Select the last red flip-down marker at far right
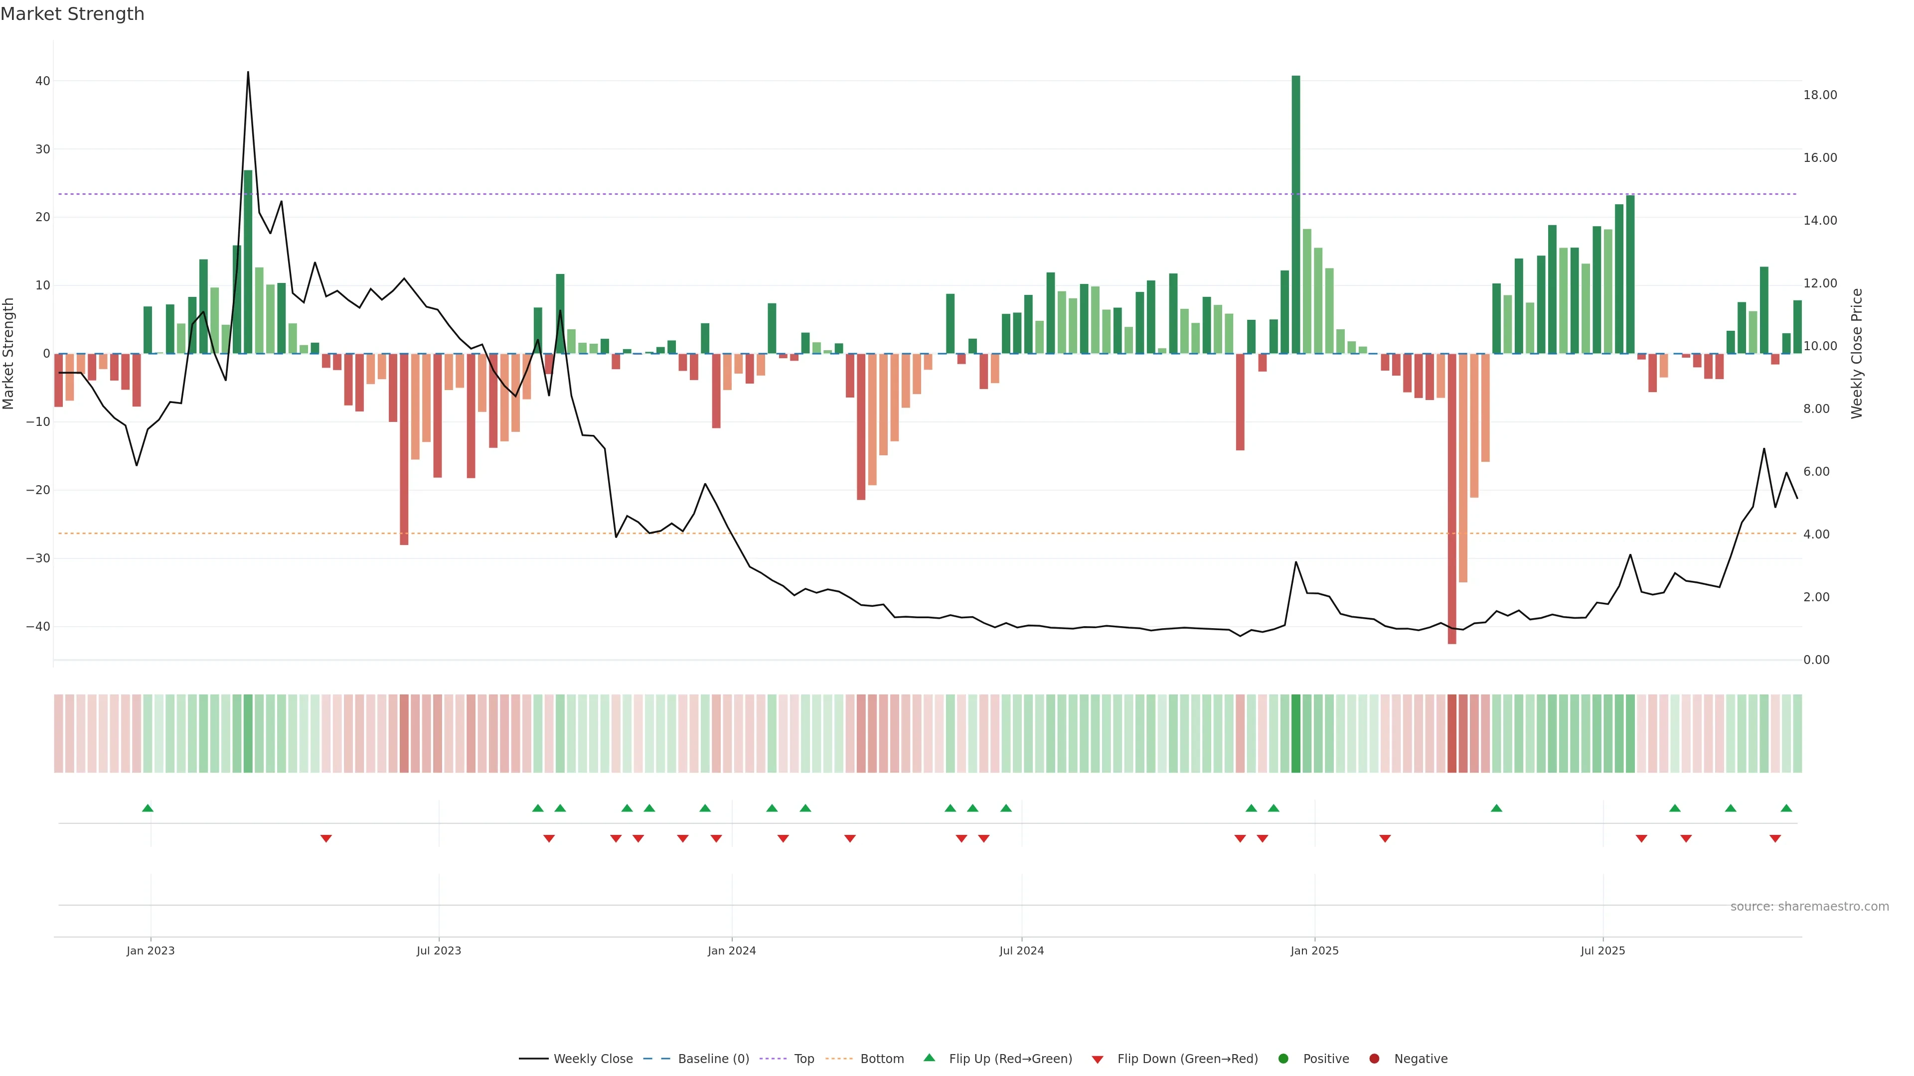Screen dimensions: 1914x1076 coord(1775,838)
